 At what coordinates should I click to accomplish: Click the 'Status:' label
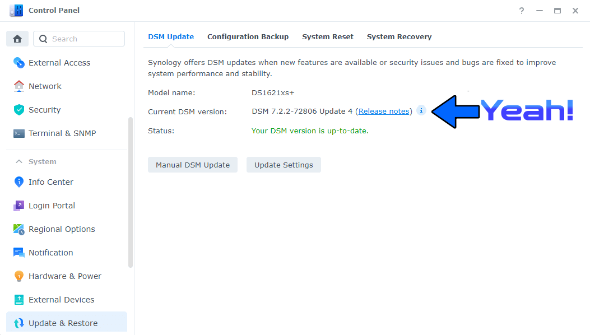[161, 131]
